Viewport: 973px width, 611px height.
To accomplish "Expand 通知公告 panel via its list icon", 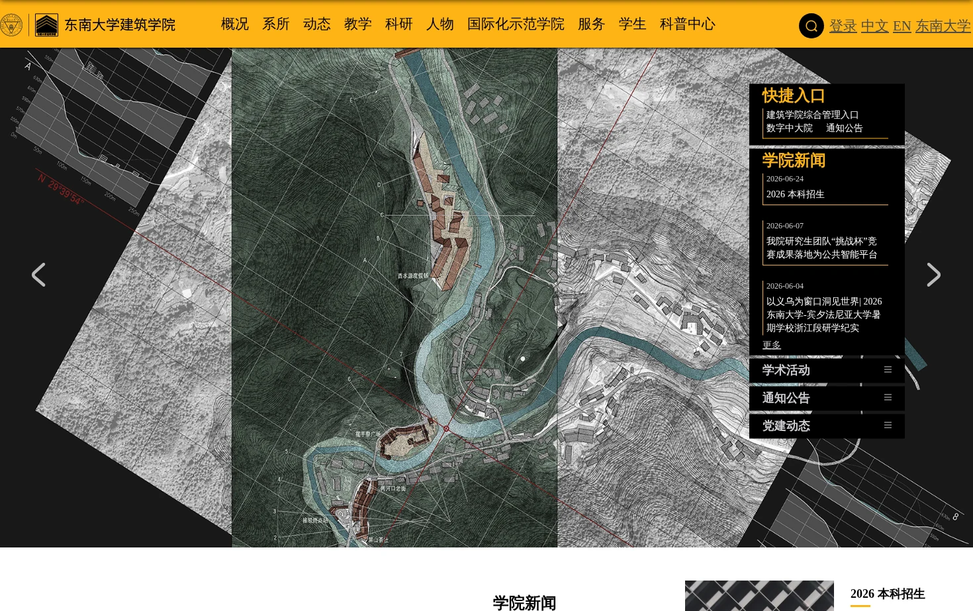I will point(888,398).
